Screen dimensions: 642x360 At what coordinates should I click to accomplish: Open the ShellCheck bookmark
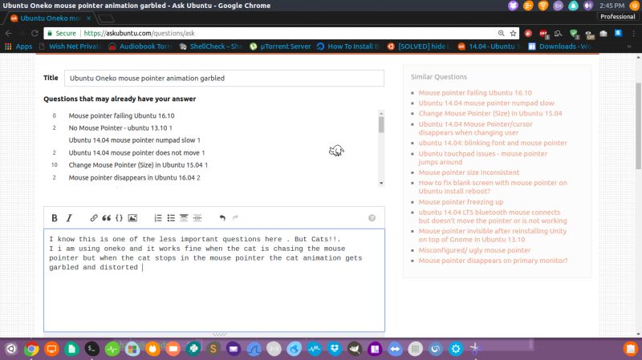(211, 47)
